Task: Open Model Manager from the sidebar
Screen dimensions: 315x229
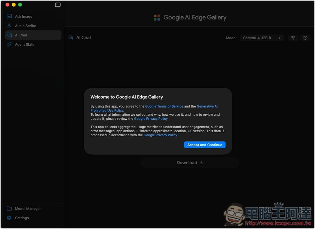Action: [33, 209]
